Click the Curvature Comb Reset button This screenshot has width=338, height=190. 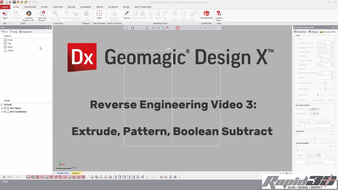click(329, 60)
